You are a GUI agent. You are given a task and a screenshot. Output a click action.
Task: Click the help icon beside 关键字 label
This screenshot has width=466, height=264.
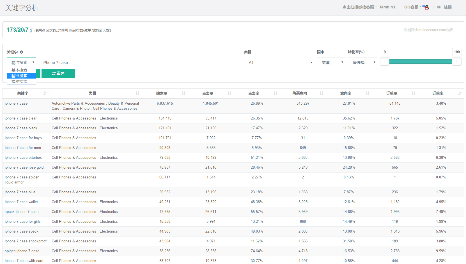tap(22, 52)
